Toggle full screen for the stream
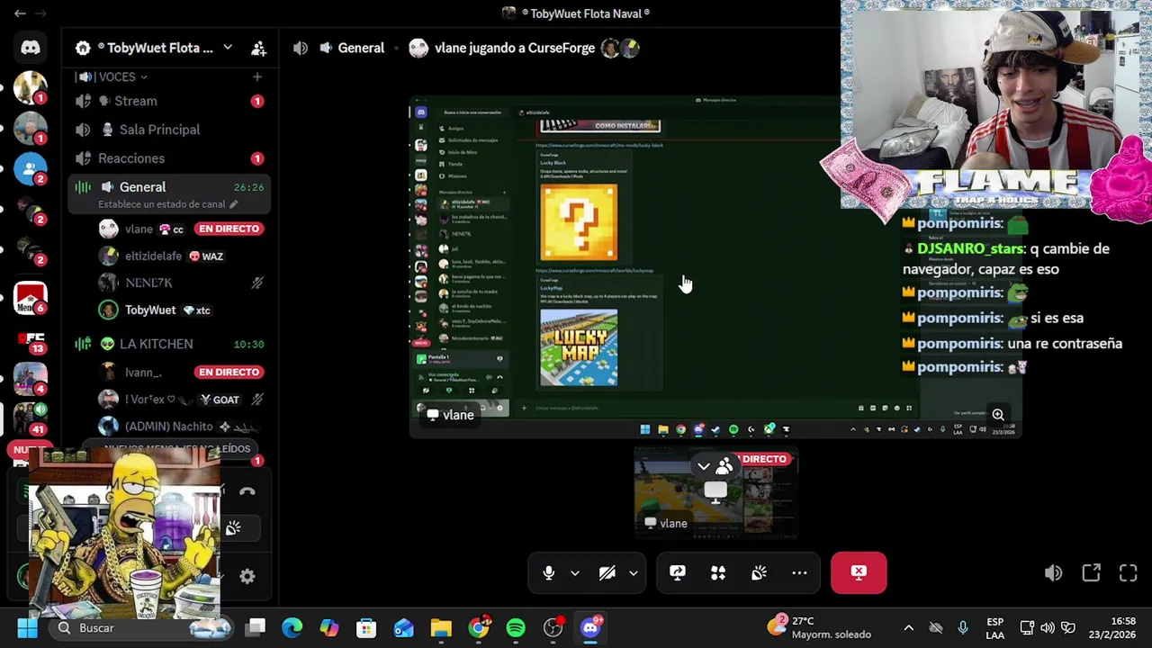 [1129, 572]
